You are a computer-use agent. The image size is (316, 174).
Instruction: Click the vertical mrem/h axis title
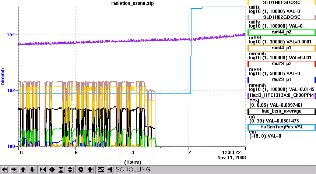click(x=3, y=76)
